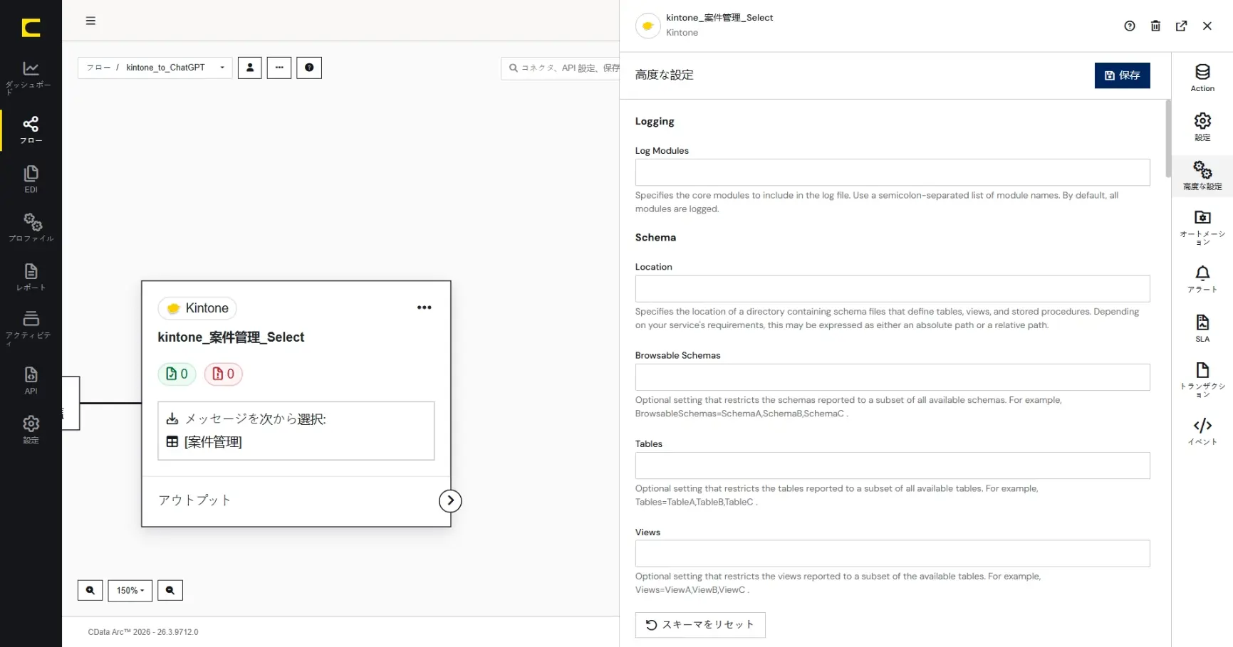
Task: Open help for the connector panel
Action: [1130, 26]
